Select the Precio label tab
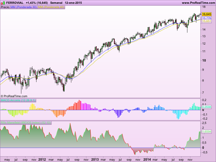Viewport: 216px width, 162px height. [x=5, y=7]
